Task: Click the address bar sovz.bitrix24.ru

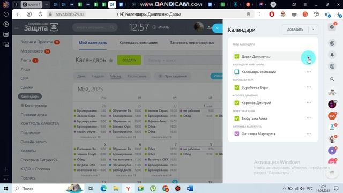Action: 70,14
